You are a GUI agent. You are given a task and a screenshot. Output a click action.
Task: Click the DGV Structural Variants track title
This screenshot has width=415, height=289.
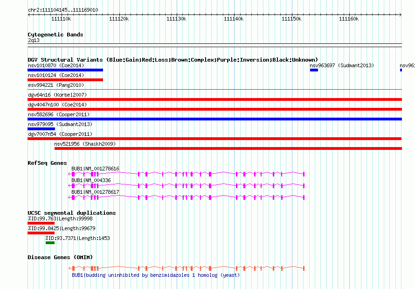[173, 60]
